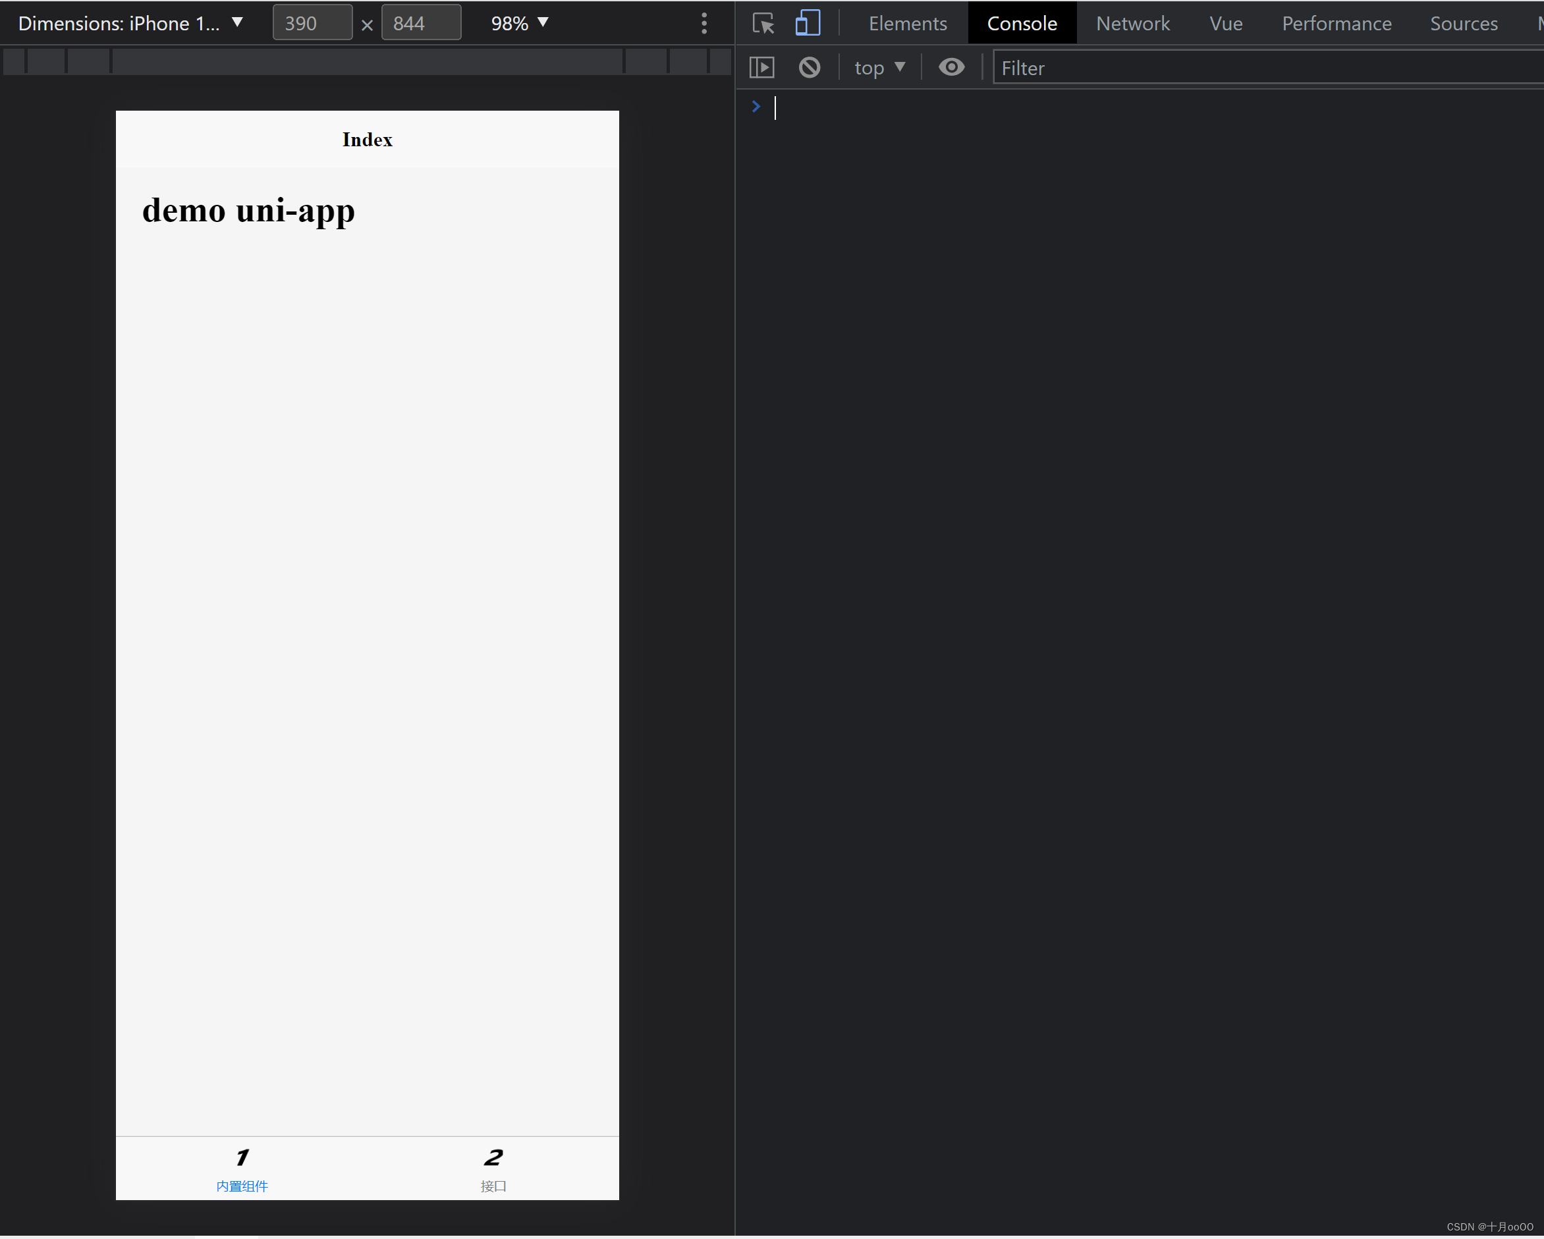Open the top JavaScript context dropdown
The image size is (1544, 1239).
click(880, 67)
